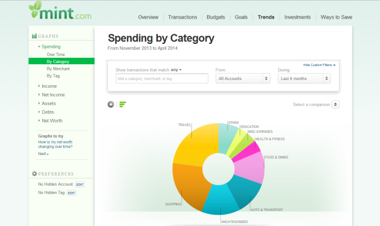Open 'How is my net worth changing' link

(55, 144)
